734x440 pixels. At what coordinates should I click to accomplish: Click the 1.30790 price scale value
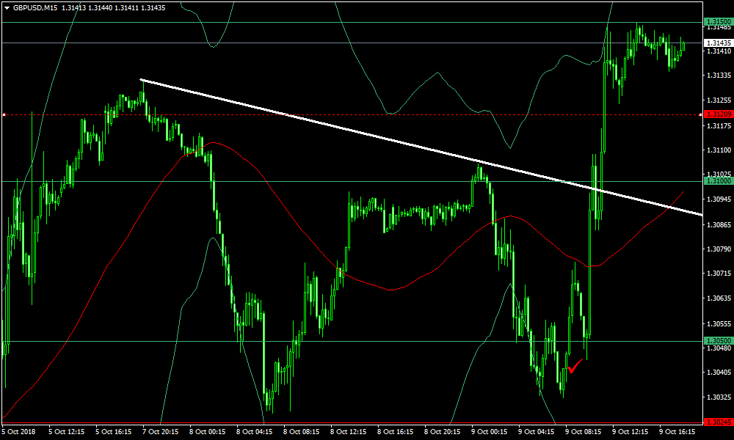pos(719,249)
